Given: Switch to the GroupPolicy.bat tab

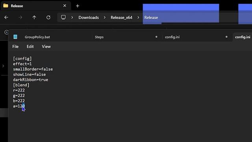Looking at the screenshot, I should [37, 37].
